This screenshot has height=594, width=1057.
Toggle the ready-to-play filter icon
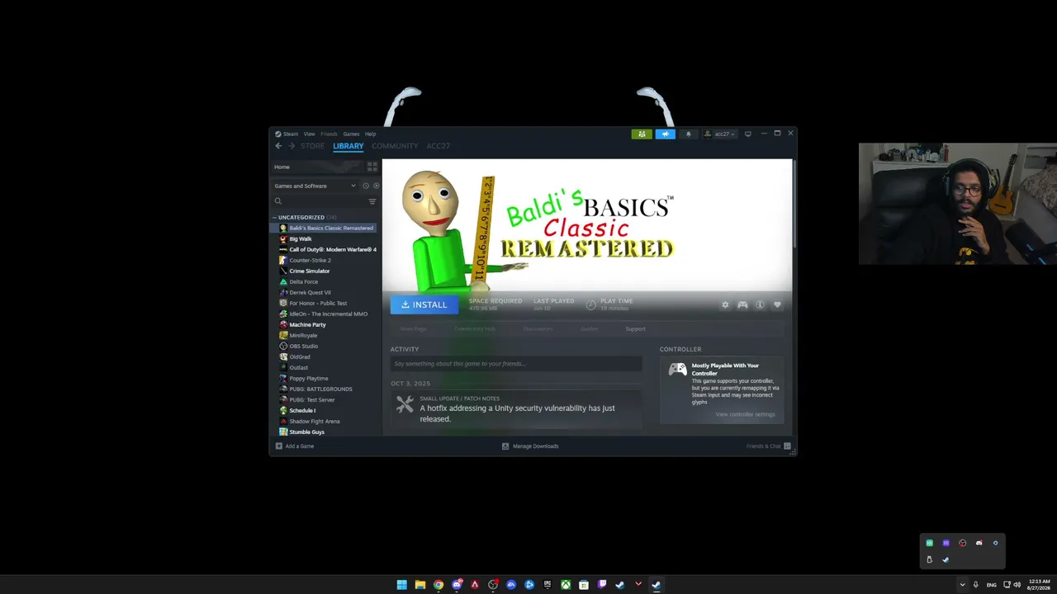[x=377, y=186]
